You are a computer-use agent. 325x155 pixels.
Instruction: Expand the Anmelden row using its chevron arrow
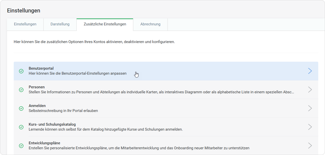[310, 108]
